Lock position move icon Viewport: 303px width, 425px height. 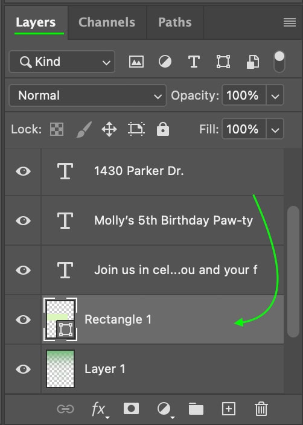109,129
